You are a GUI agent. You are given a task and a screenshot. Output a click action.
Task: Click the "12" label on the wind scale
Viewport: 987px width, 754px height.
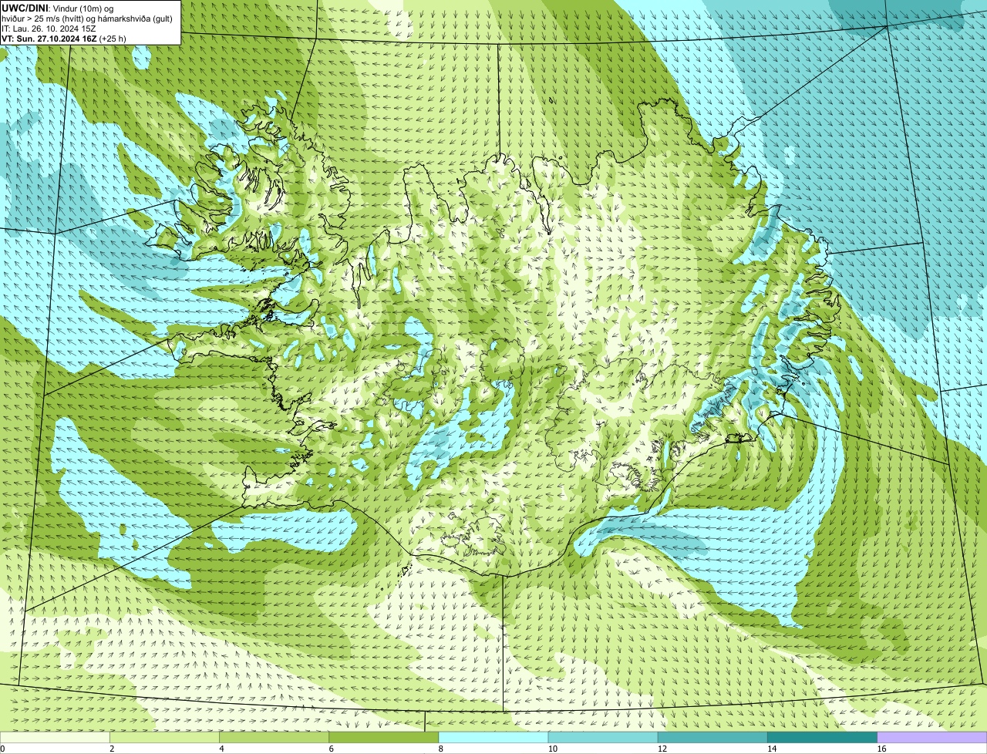(x=662, y=749)
